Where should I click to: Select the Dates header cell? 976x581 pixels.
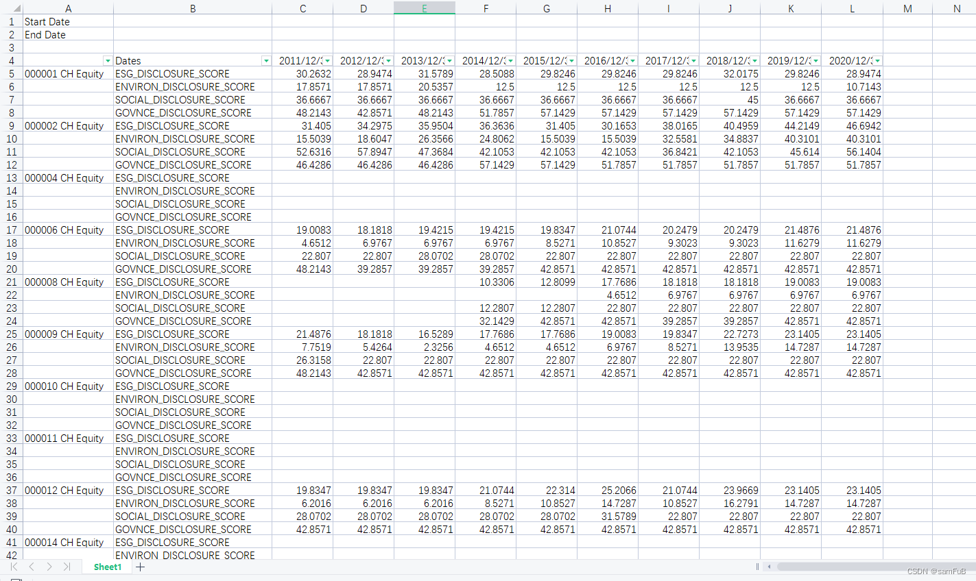[193, 61]
